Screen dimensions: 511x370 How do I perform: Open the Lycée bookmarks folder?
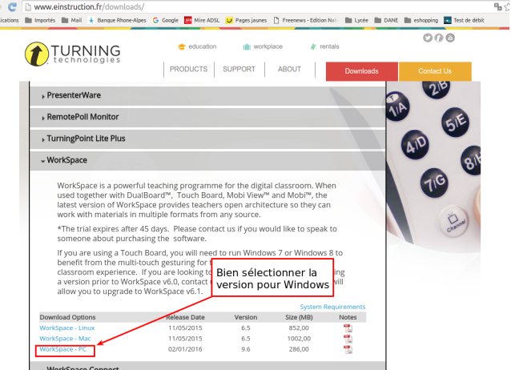357,20
